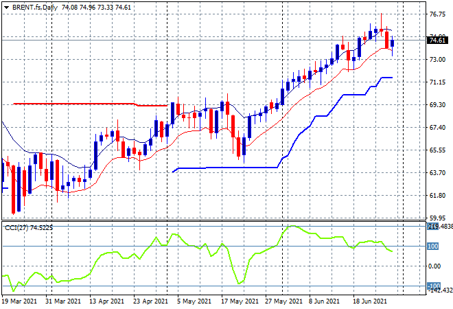
Task: Click the OHLC values 74.08 74.96 73.33 74.61
Action: (96, 8)
